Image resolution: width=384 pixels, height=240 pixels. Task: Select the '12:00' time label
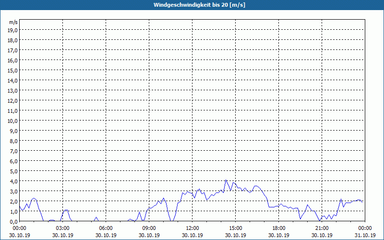(x=192, y=228)
